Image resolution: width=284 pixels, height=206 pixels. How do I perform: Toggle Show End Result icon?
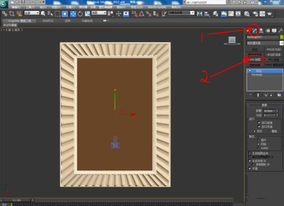click(258, 95)
